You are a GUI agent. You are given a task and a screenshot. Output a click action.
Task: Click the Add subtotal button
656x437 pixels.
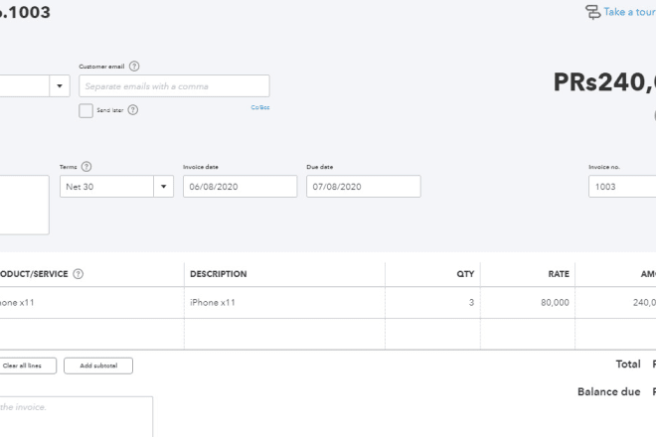(x=98, y=365)
